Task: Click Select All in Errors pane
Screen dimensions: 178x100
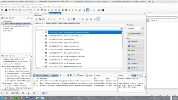Action: [81, 76]
